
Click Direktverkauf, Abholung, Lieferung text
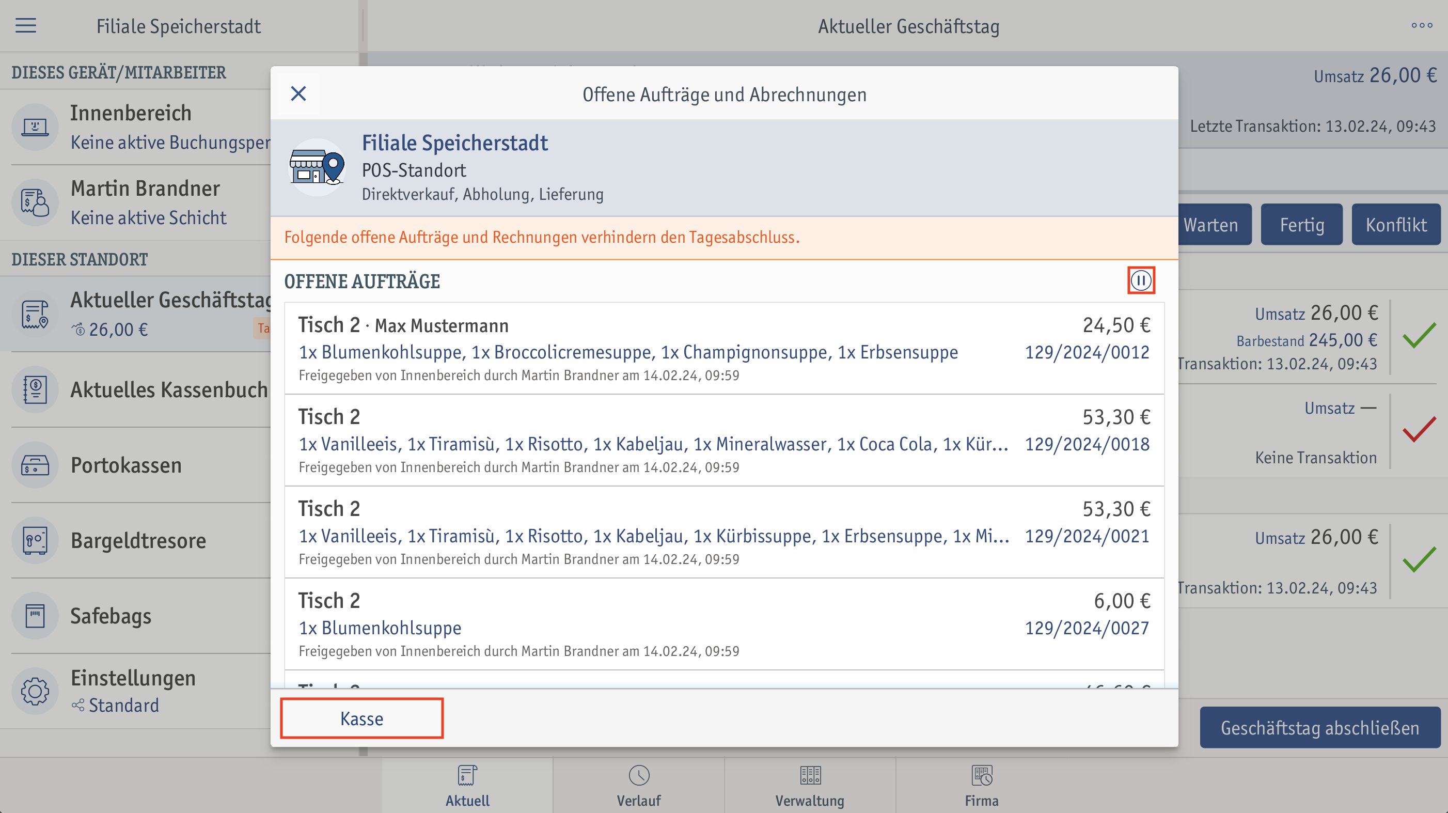tap(483, 194)
